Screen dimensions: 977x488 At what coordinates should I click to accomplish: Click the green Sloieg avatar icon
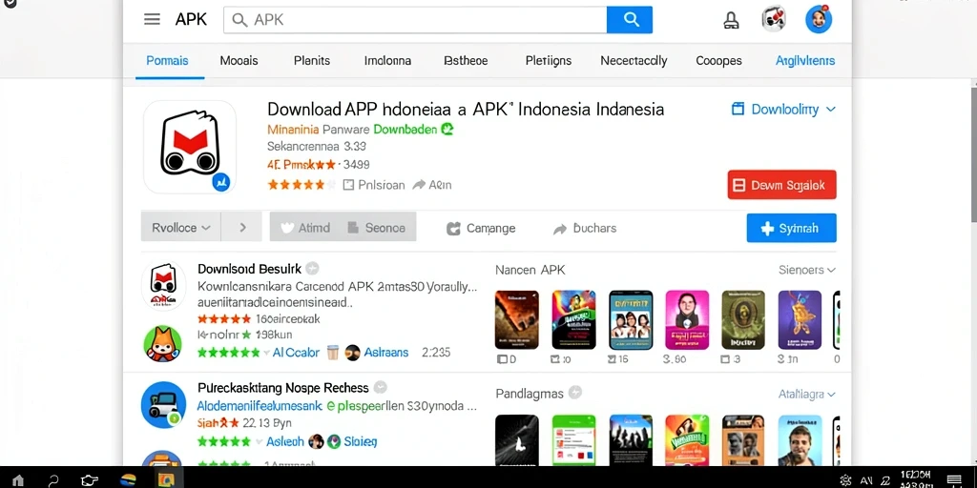[334, 442]
